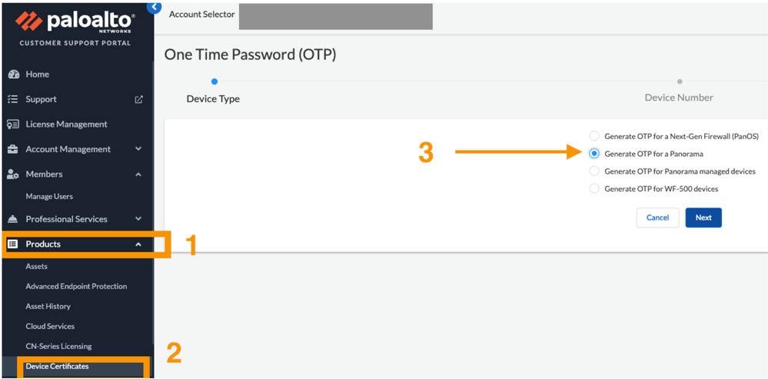Viewport: 768px width, 379px height.
Task: Click the Home dashboard icon
Action: pyautogui.click(x=12, y=75)
